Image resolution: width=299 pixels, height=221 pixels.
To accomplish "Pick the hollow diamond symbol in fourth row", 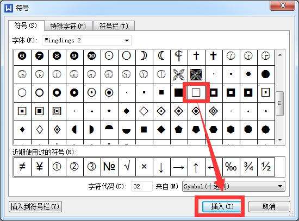I will pos(144,111).
